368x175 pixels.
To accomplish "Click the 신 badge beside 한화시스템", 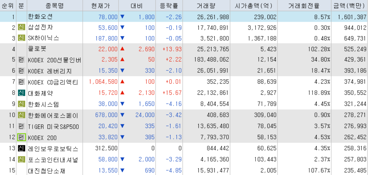I will [x=21, y=104].
